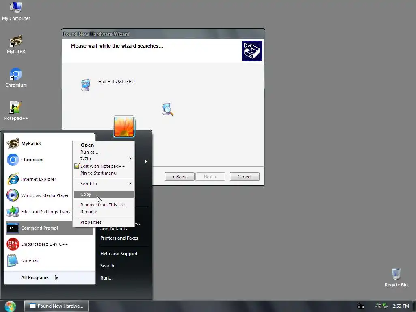This screenshot has height=312, width=416.
Task: Choose Copy in the context menu
Action: tap(104, 194)
